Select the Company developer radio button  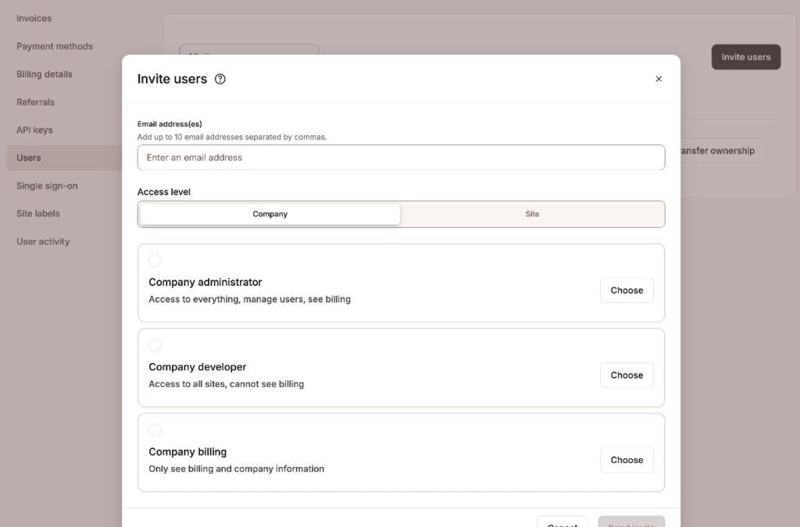[155, 345]
